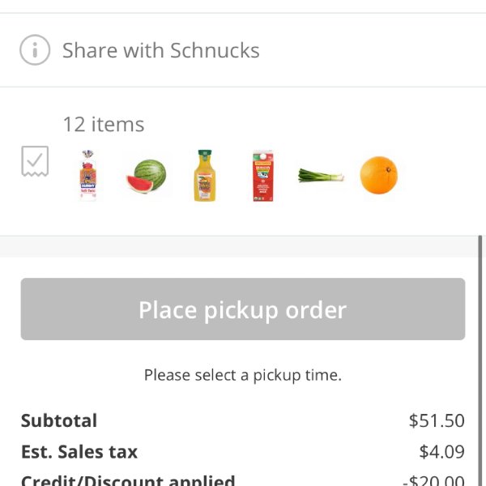Click the 'Please select a pickup time' message
Screen dimensions: 486x486
point(243,375)
